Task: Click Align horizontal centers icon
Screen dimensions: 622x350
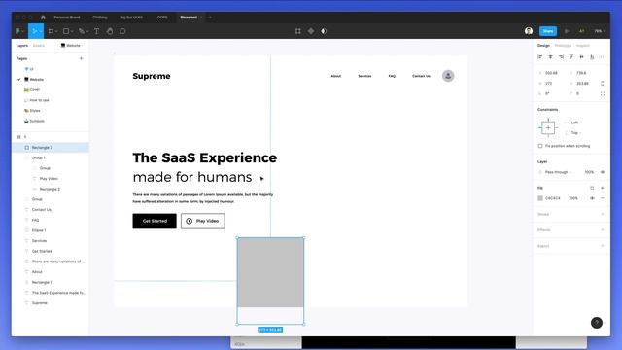Action: coord(550,57)
